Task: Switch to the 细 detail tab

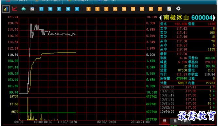Action: (164, 121)
